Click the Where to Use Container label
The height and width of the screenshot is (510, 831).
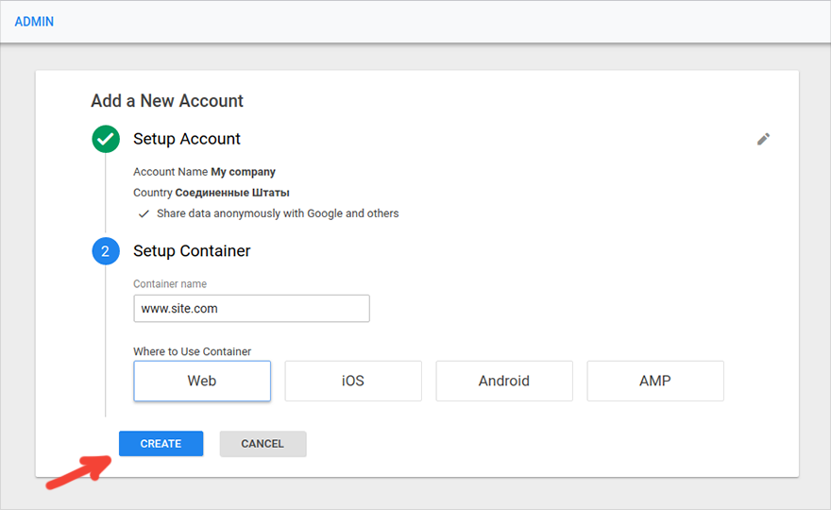[x=193, y=351]
